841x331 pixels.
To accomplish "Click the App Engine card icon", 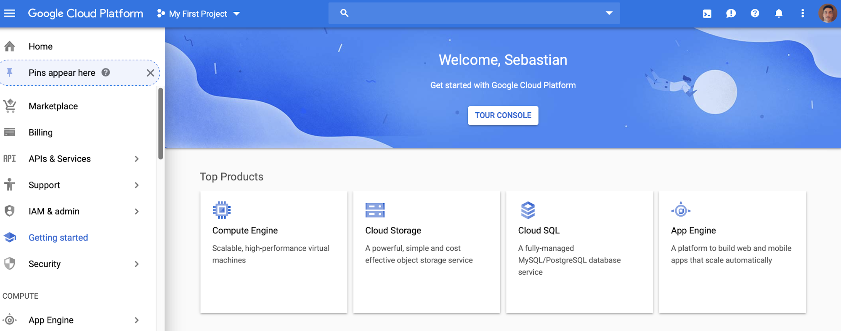I will point(681,210).
